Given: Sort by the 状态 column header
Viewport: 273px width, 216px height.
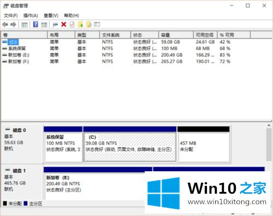Looking at the screenshot, I should 145,35.
